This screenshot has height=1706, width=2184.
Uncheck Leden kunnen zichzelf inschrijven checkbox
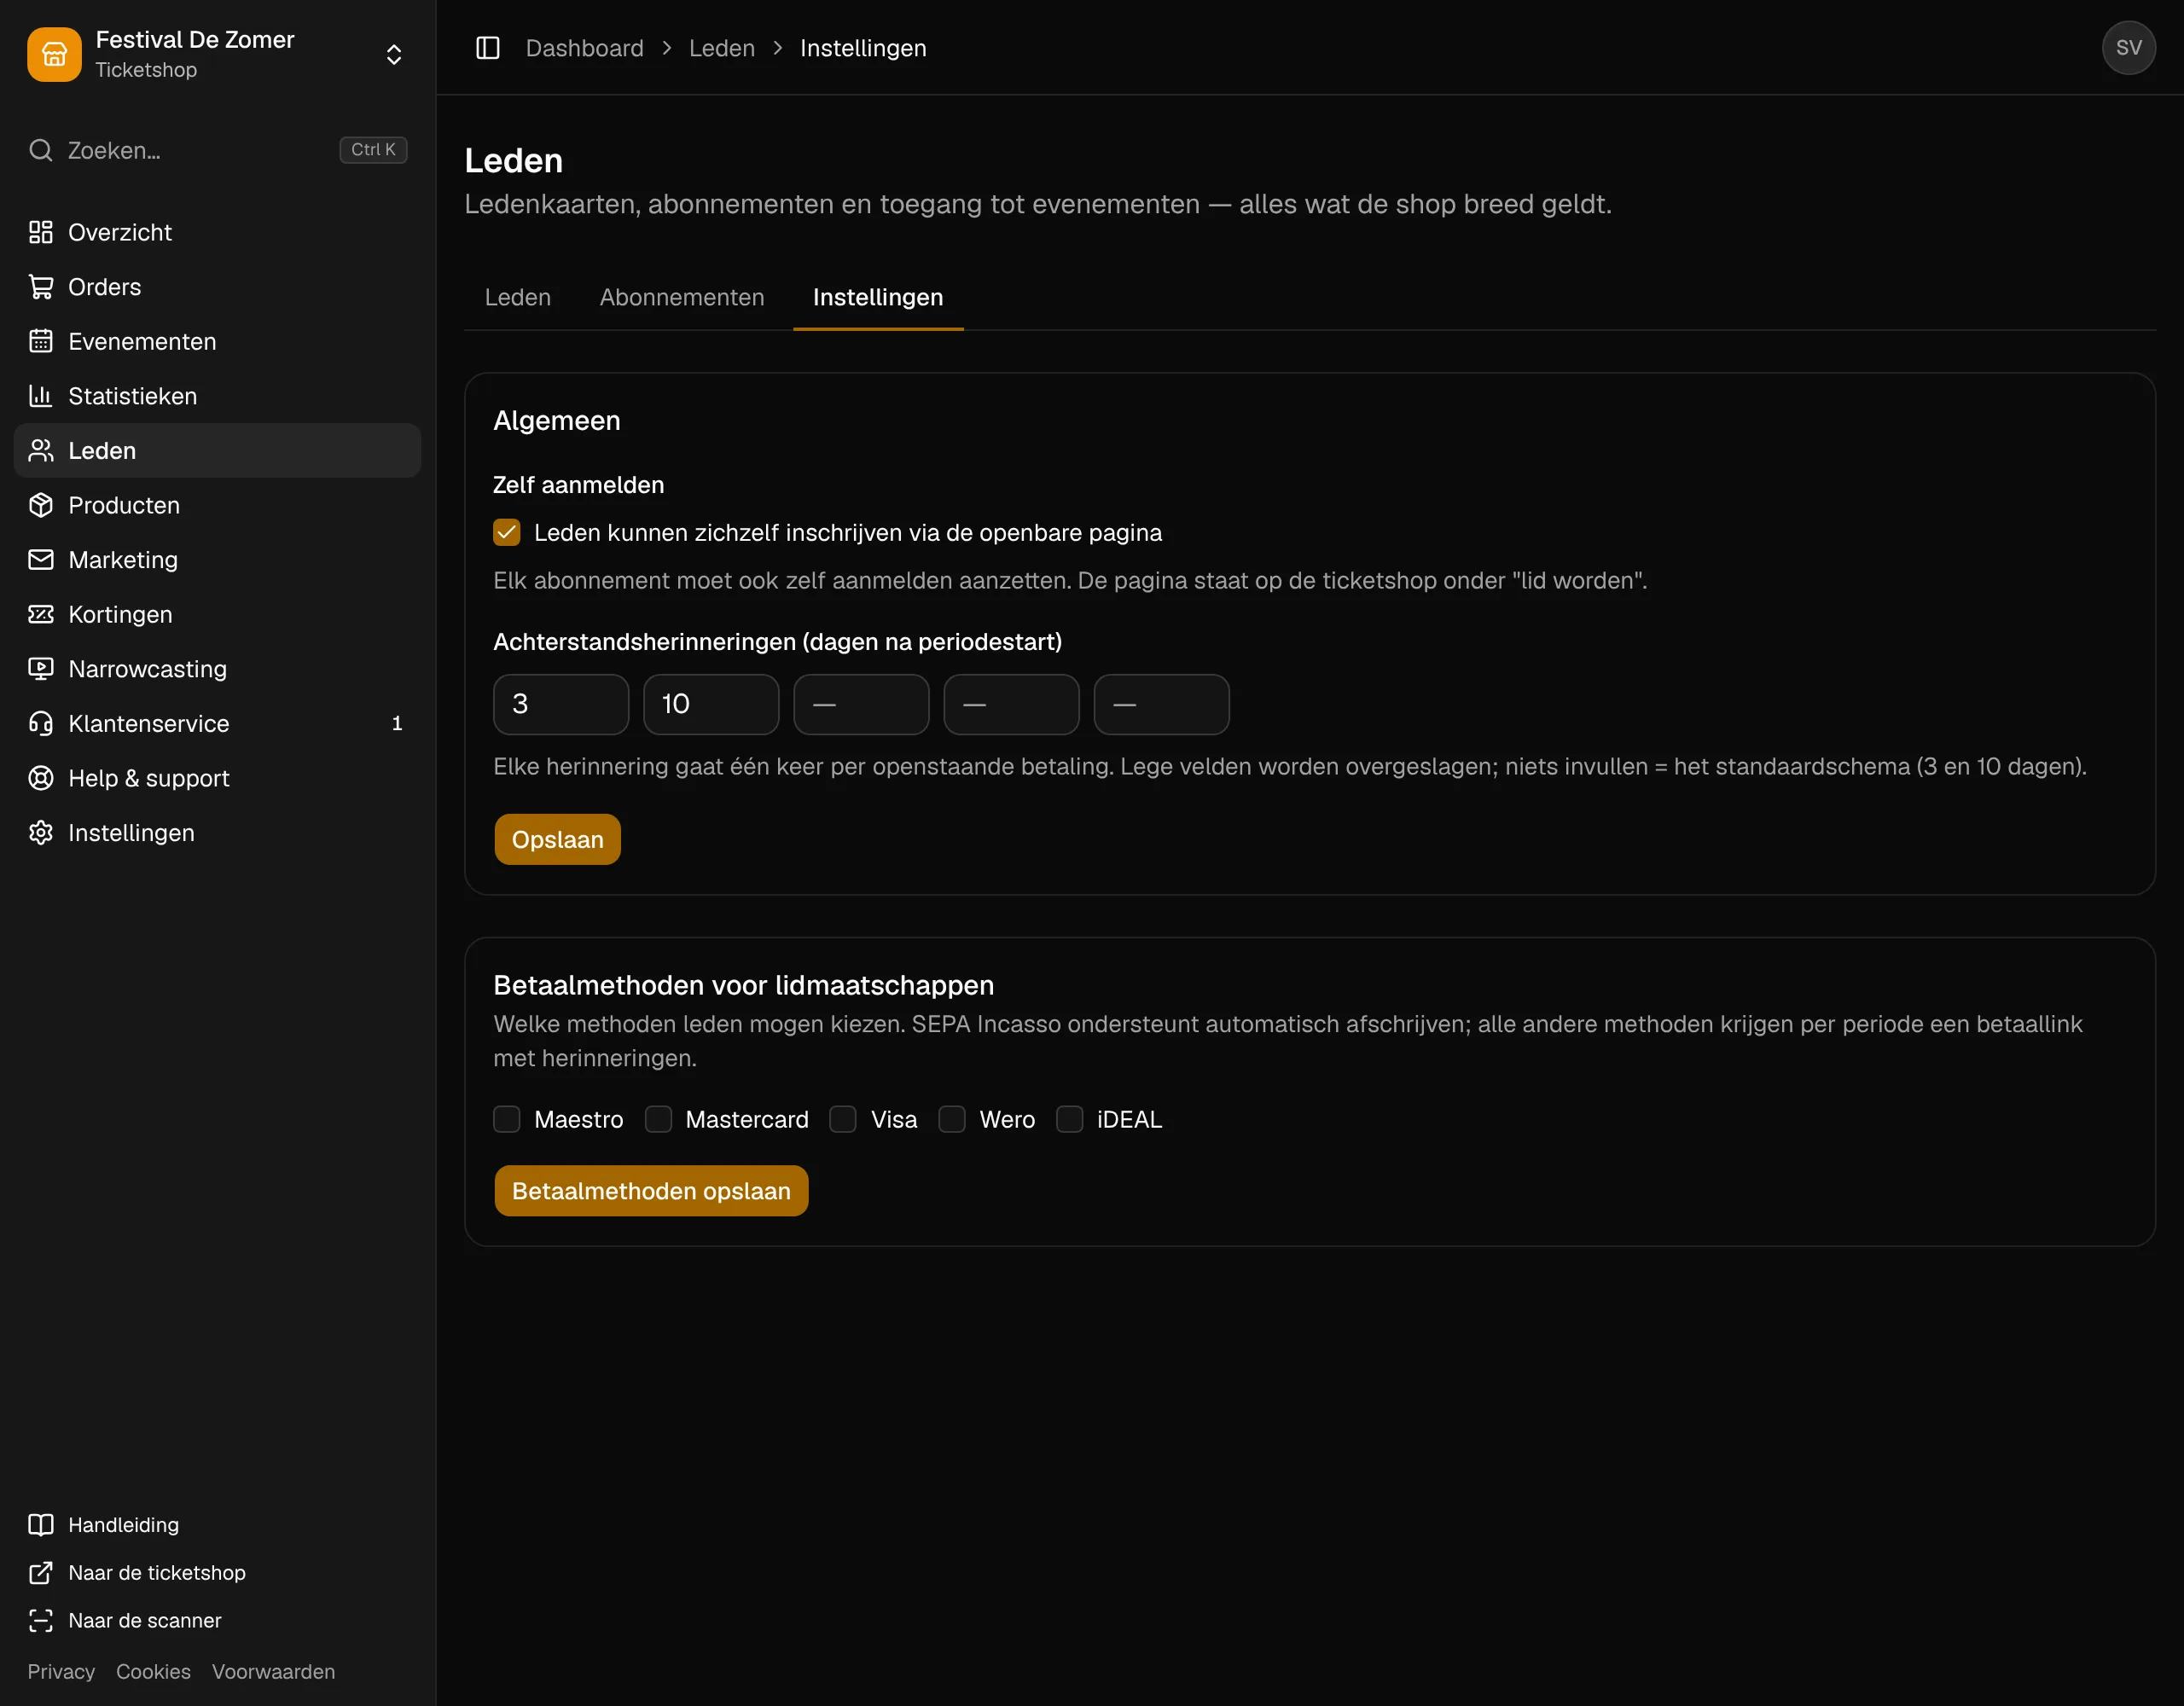pyautogui.click(x=507, y=532)
